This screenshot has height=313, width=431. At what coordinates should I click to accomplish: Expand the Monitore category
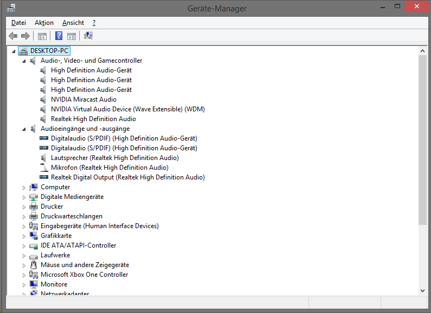click(x=24, y=285)
